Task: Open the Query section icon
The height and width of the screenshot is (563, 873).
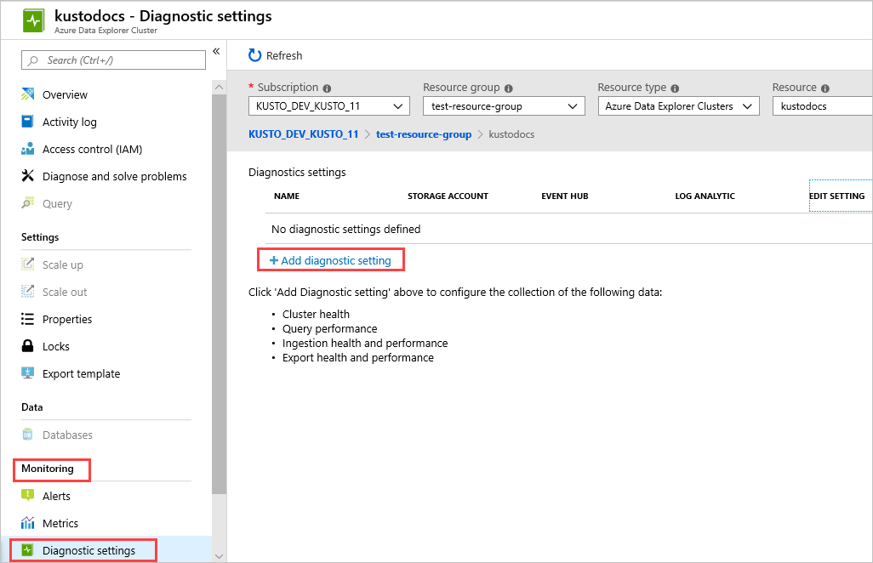Action: (x=28, y=203)
